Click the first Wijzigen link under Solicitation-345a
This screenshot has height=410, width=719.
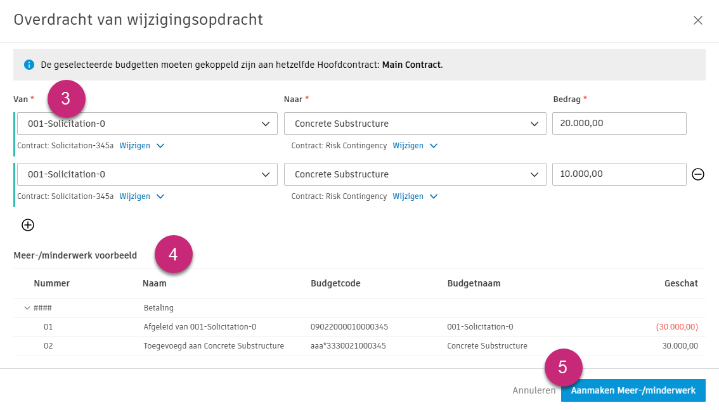pos(135,145)
